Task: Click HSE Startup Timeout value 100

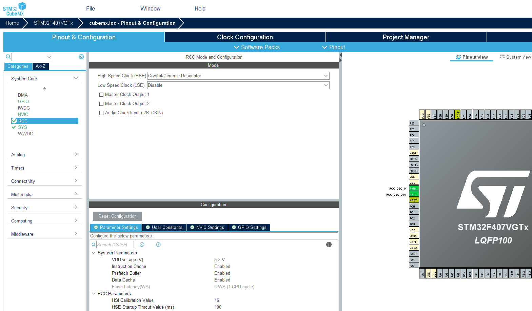Action: [x=218, y=307]
